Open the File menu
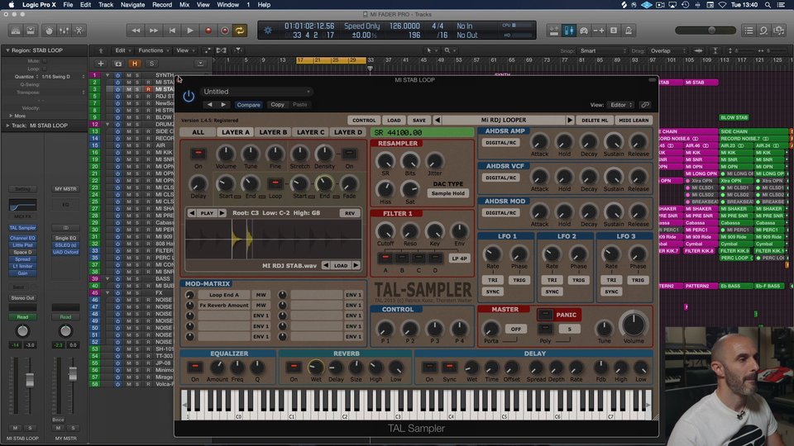 point(68,5)
